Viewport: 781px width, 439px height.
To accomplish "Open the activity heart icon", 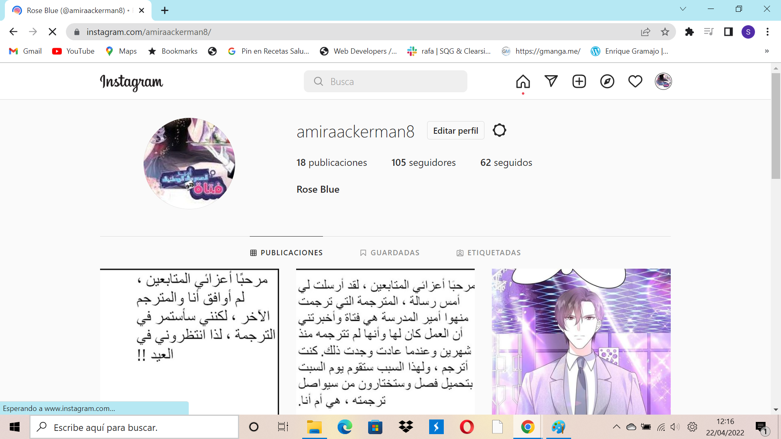I will pyautogui.click(x=635, y=81).
